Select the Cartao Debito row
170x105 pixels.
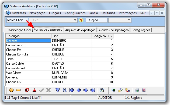coord(60,64)
